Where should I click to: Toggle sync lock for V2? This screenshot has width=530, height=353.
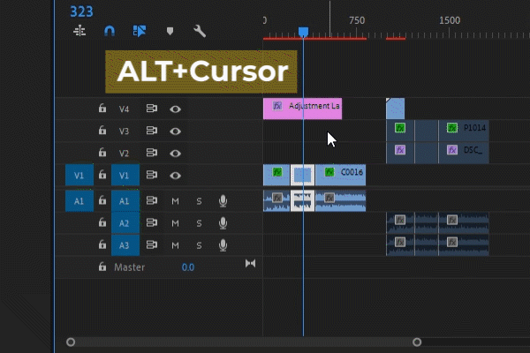point(151,153)
